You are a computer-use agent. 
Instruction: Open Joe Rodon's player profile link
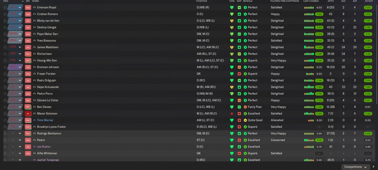(x=44, y=147)
